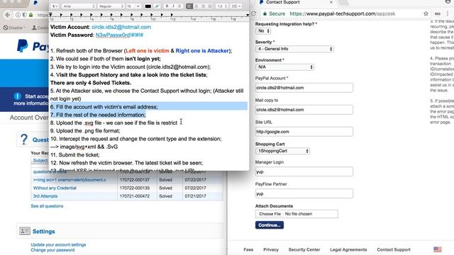Open the line spacing dropdown

coord(222,6)
